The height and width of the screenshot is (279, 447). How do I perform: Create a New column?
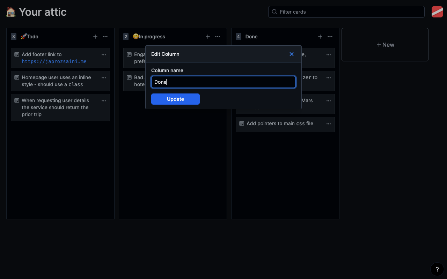click(385, 45)
